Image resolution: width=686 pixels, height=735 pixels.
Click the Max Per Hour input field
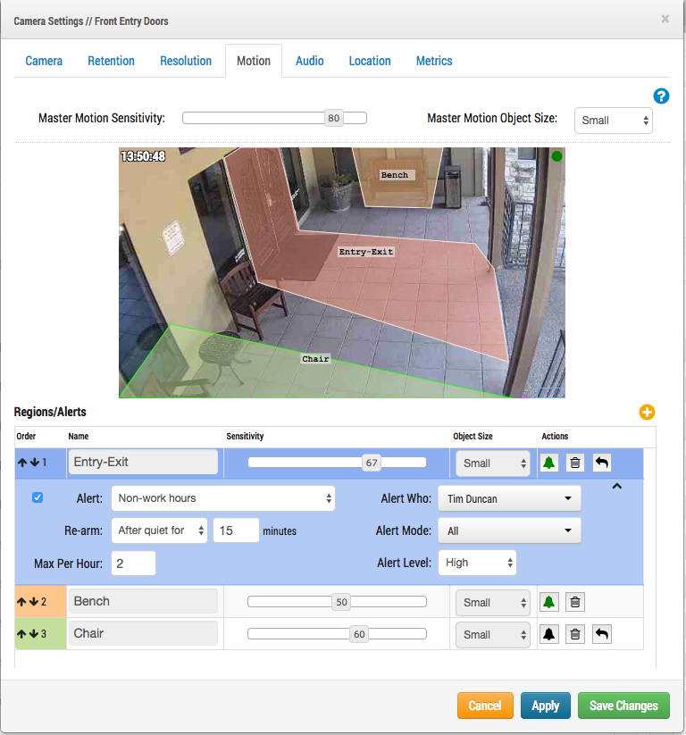coord(133,564)
